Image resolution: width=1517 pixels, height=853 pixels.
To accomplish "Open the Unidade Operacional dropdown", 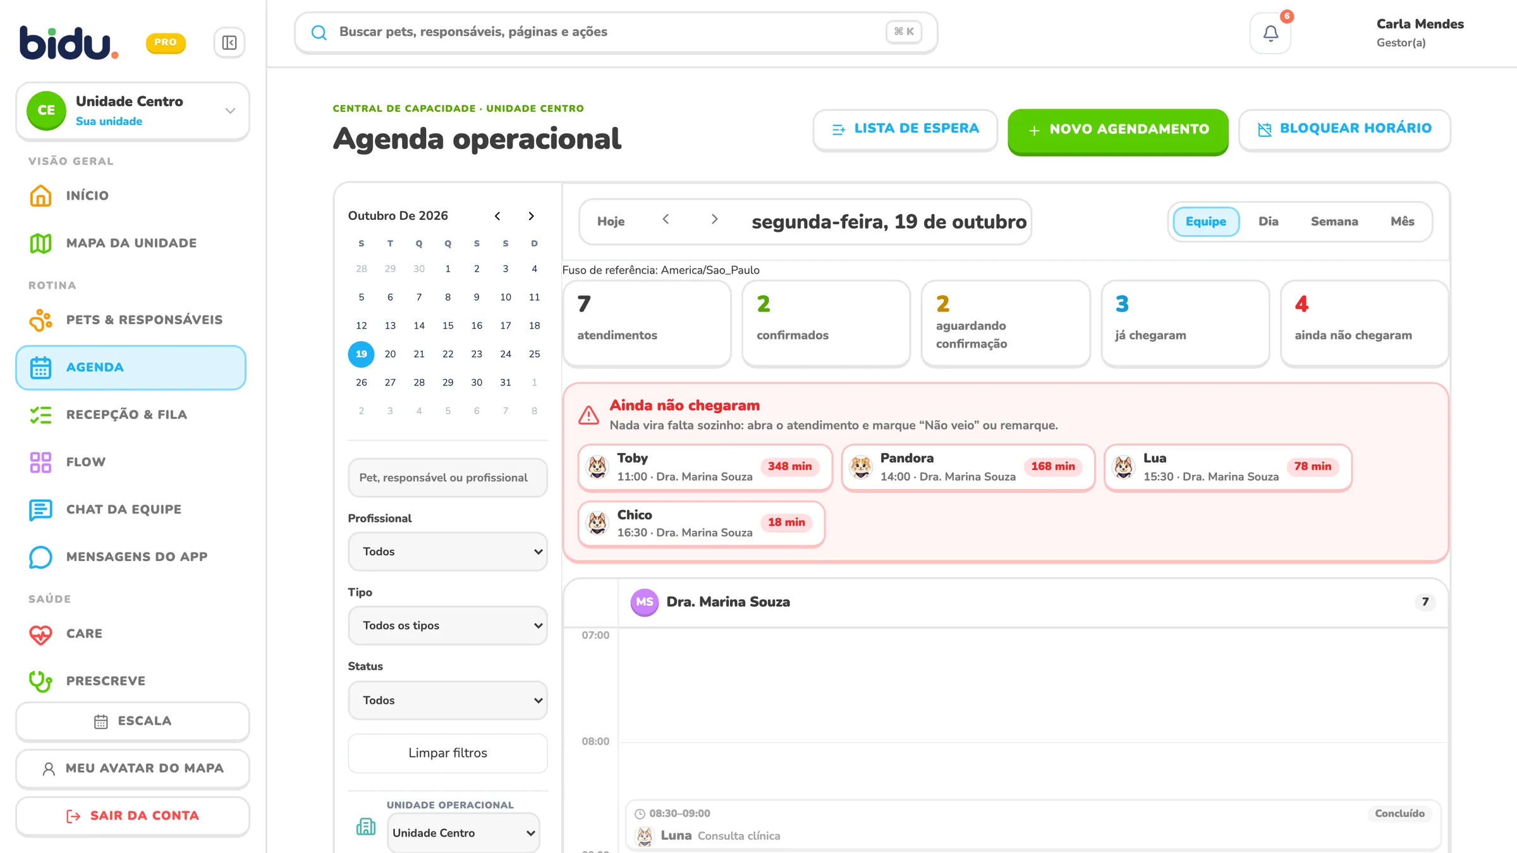I will point(463,833).
